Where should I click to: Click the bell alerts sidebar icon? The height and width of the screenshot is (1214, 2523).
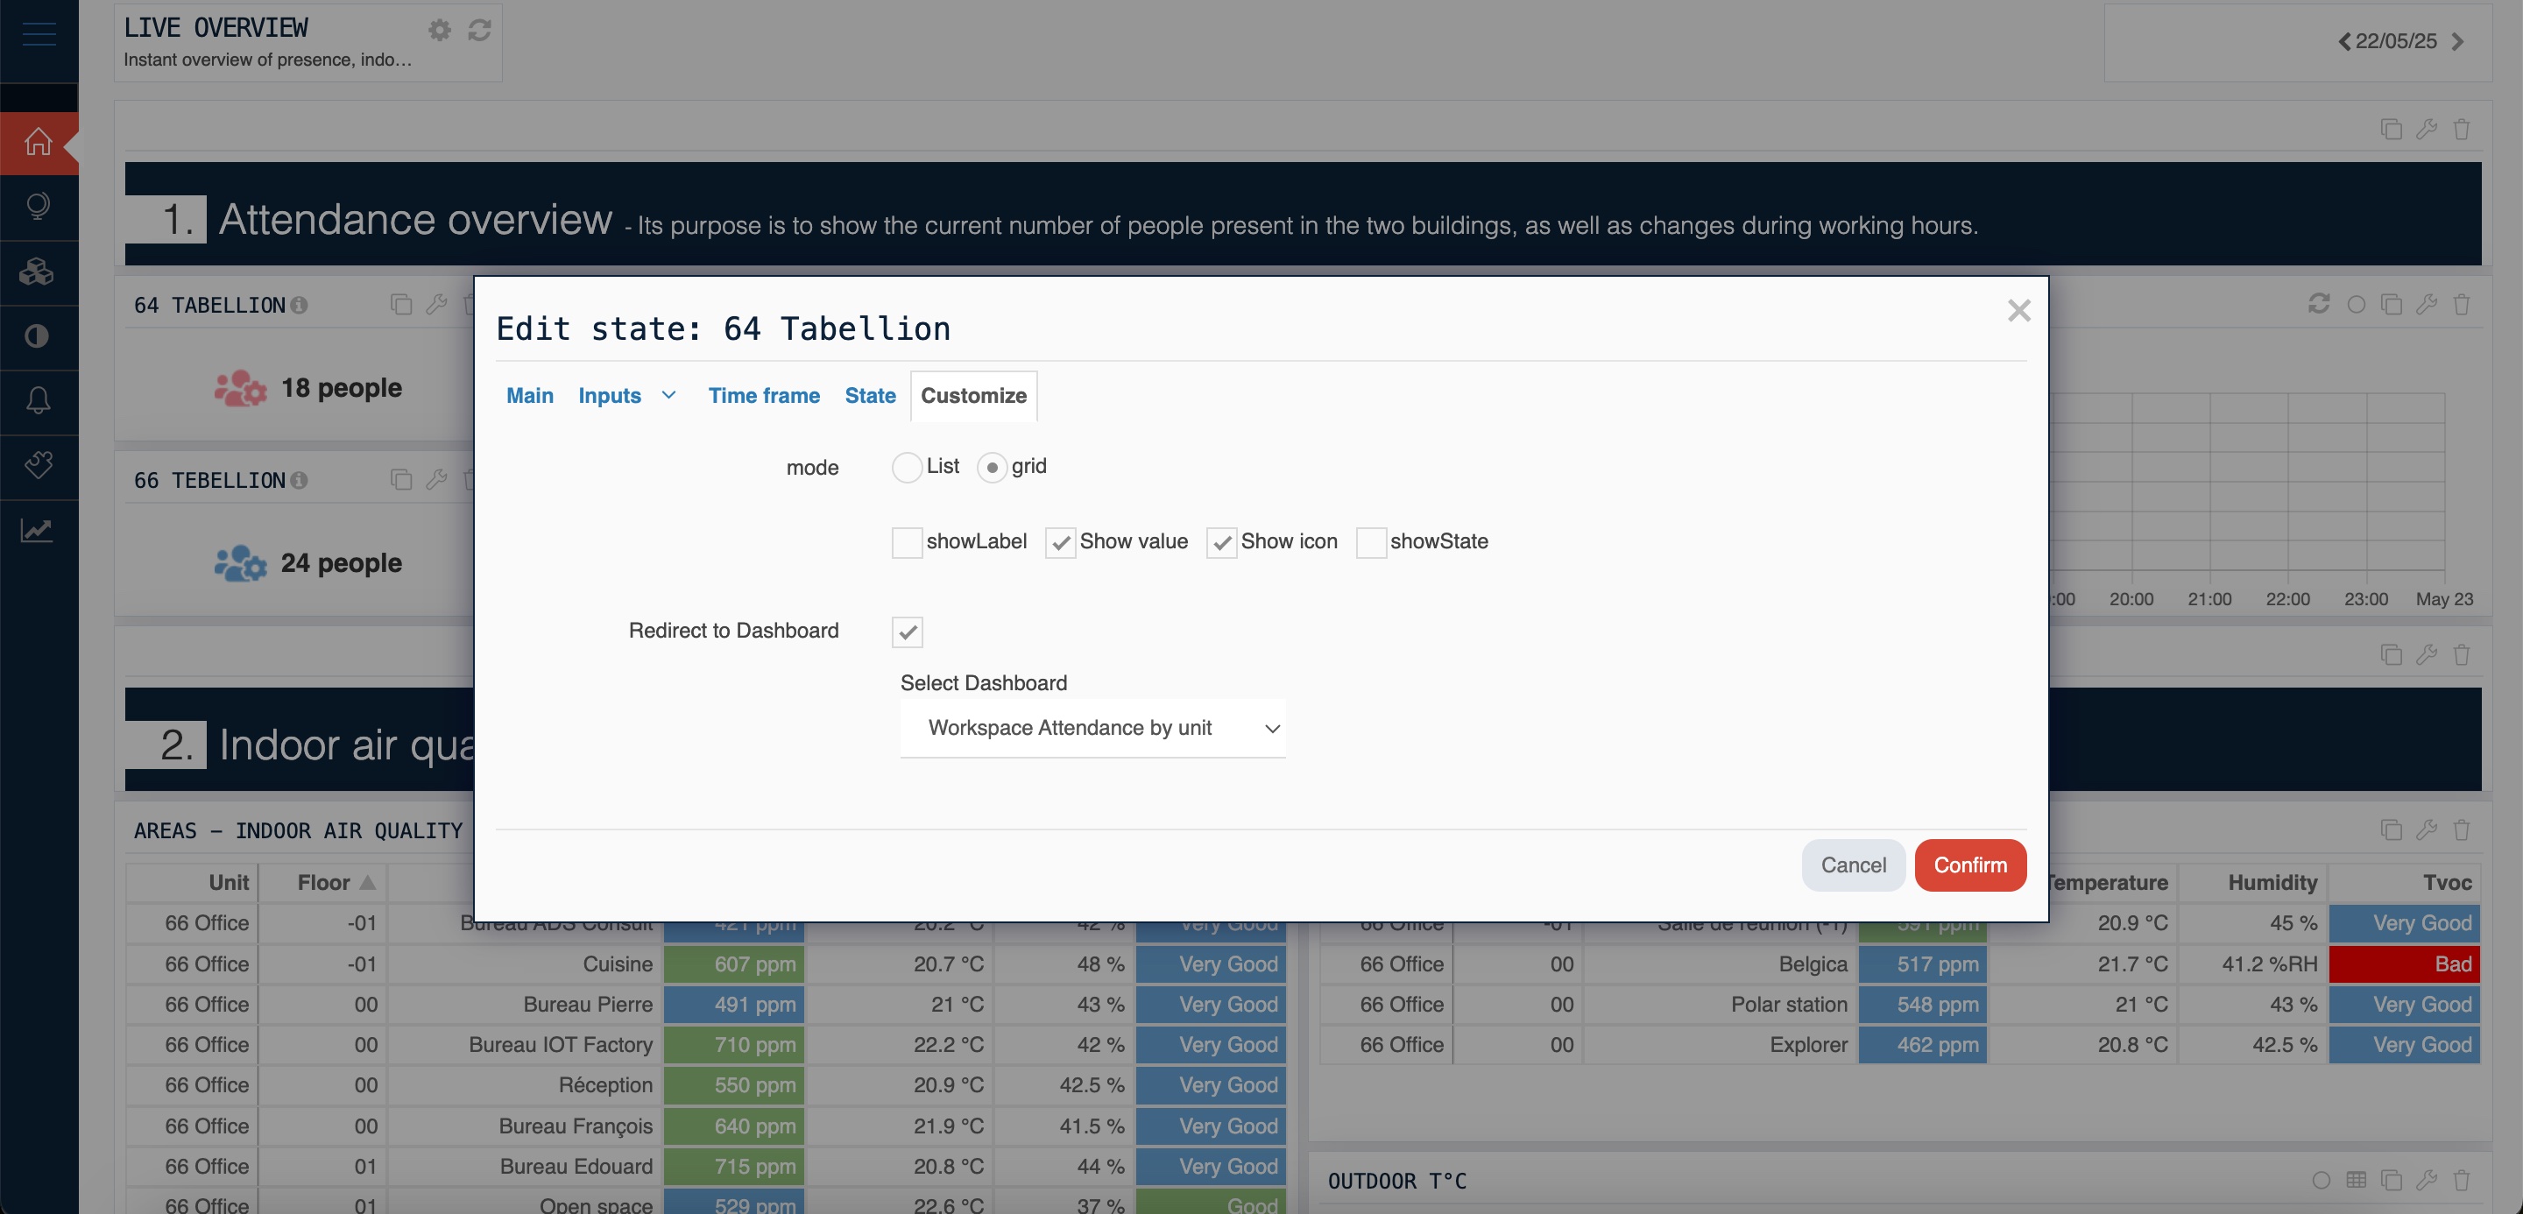click(x=39, y=400)
